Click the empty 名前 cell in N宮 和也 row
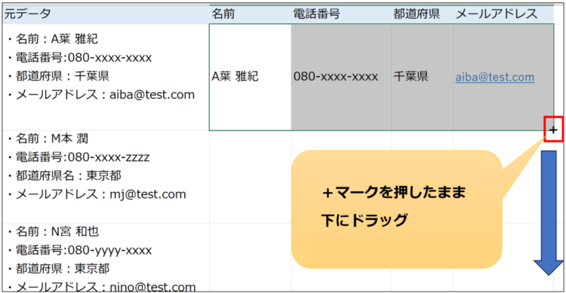The width and height of the screenshot is (566, 293). tap(250, 258)
